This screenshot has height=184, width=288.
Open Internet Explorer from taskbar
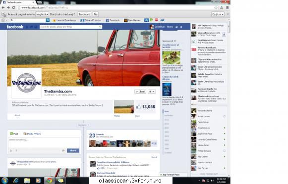pos(16,181)
